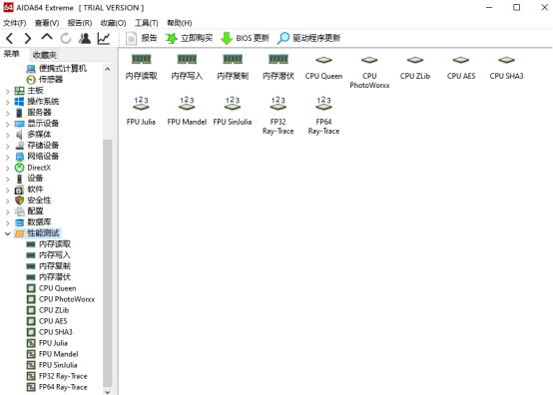Select 数据库 in the tree

tap(33, 222)
